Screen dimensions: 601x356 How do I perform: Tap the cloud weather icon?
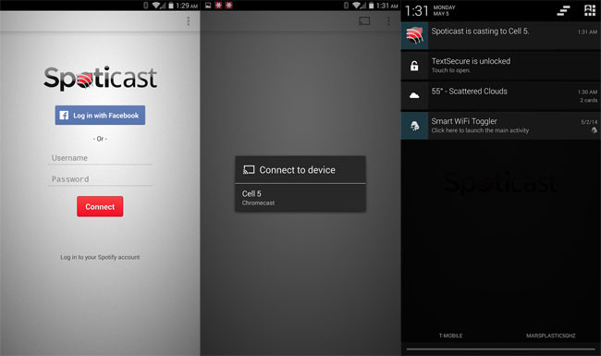414,95
